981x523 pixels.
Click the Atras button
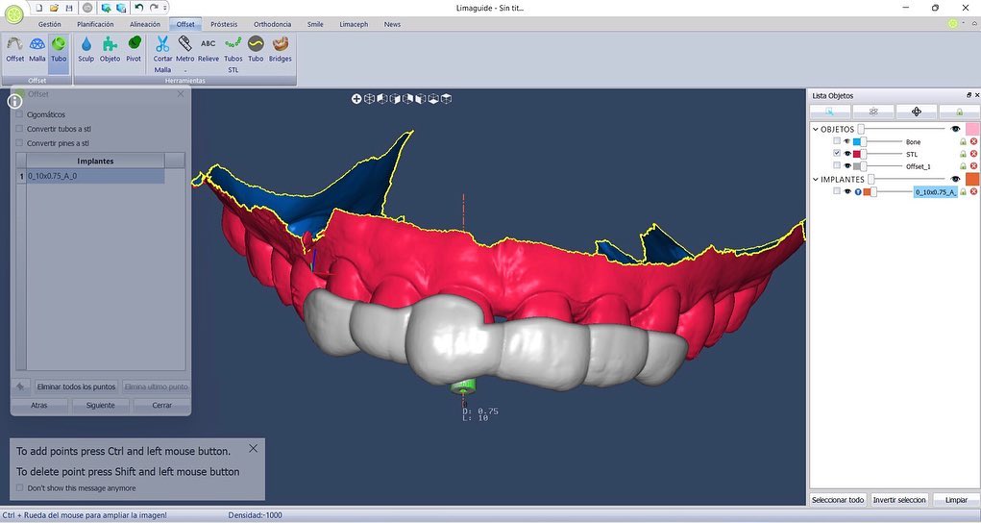(x=39, y=406)
